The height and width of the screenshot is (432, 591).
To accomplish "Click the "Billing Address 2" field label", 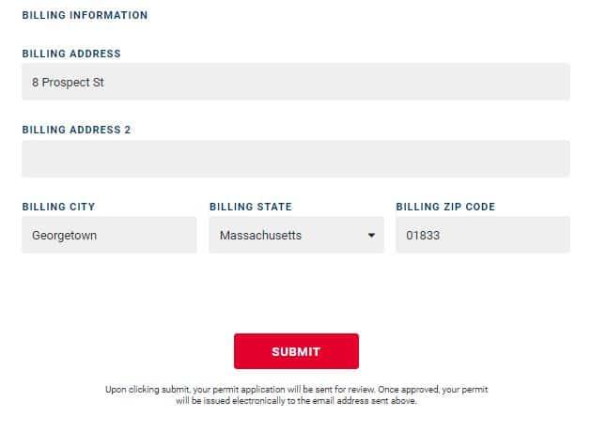I will tap(76, 130).
